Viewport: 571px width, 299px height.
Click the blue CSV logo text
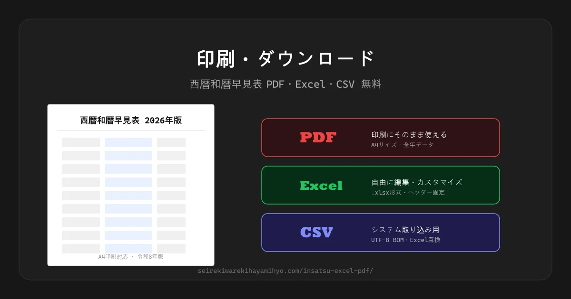click(316, 233)
